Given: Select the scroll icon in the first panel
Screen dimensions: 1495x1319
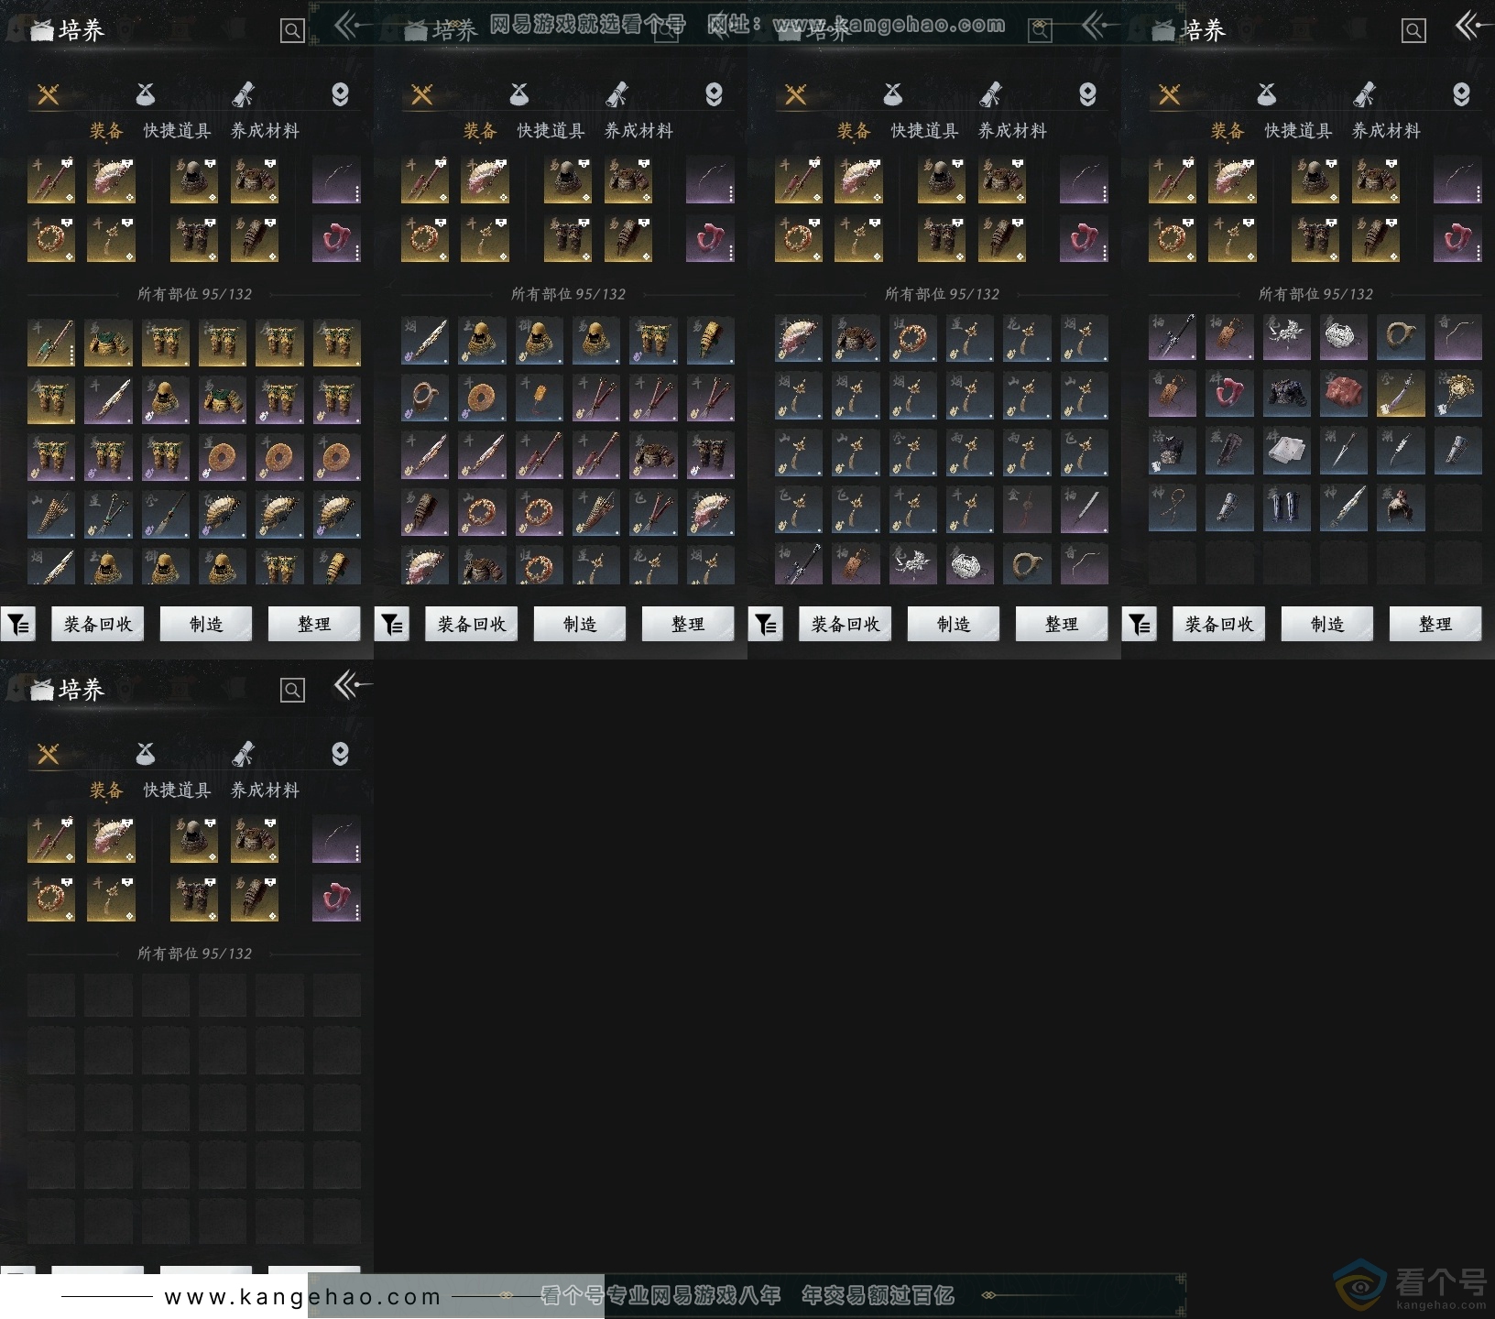Looking at the screenshot, I should (243, 94).
